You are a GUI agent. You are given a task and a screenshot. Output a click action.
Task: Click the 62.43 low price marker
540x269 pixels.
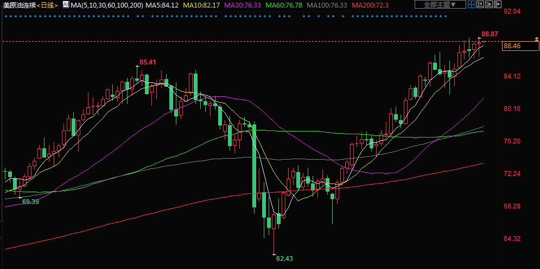tap(284, 259)
